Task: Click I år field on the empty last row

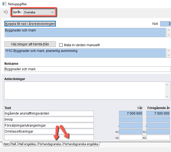Action: click(131, 138)
